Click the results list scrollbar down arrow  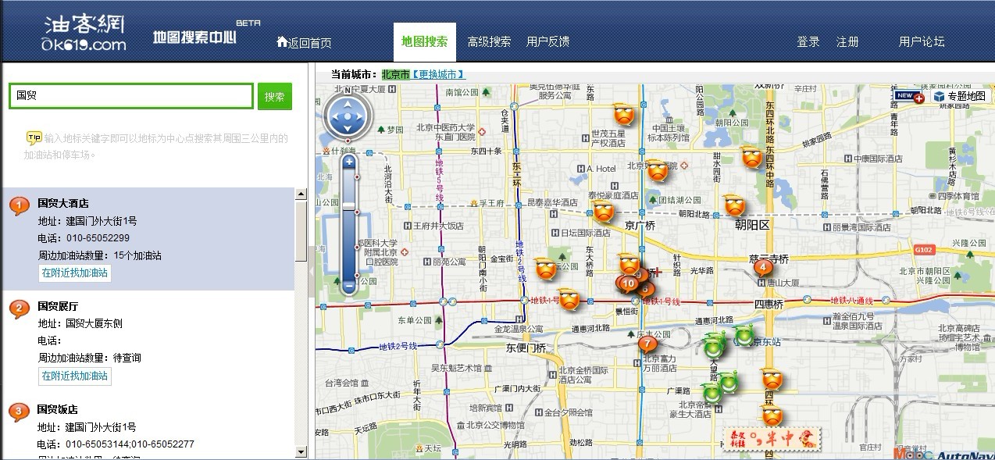(x=301, y=451)
